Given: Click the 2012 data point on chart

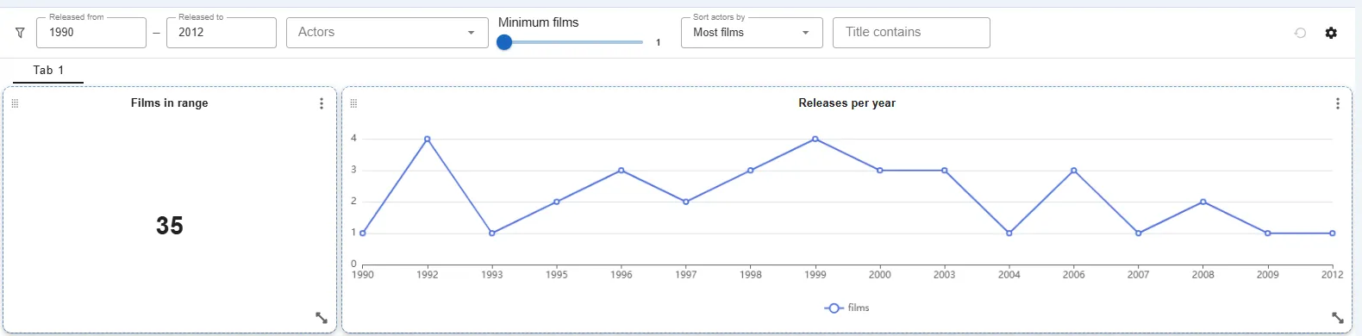Looking at the screenshot, I should tap(1333, 233).
